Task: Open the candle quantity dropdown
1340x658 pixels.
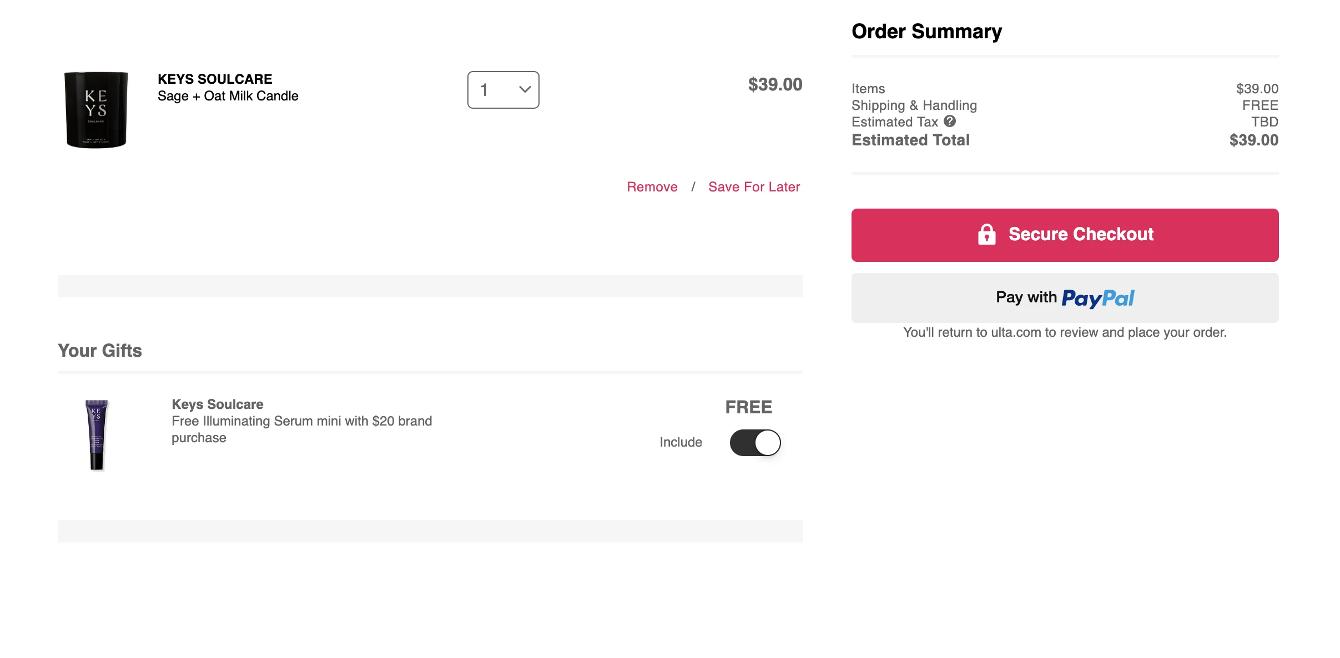Action: (x=502, y=90)
